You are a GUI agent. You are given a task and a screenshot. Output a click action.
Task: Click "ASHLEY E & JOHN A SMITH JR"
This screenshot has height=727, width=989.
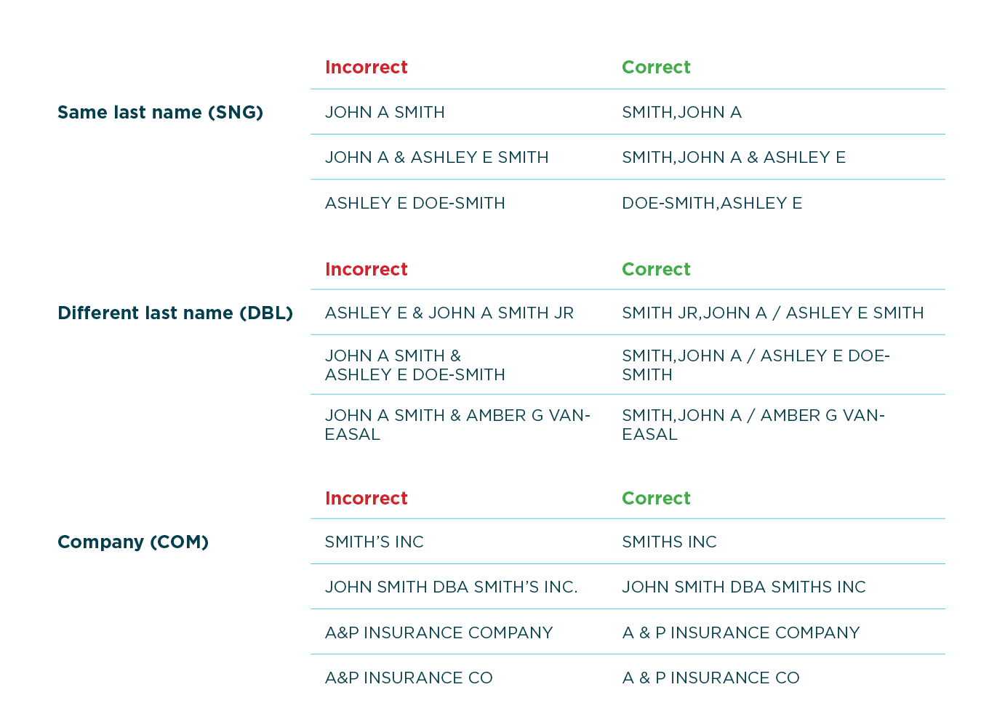tap(449, 313)
